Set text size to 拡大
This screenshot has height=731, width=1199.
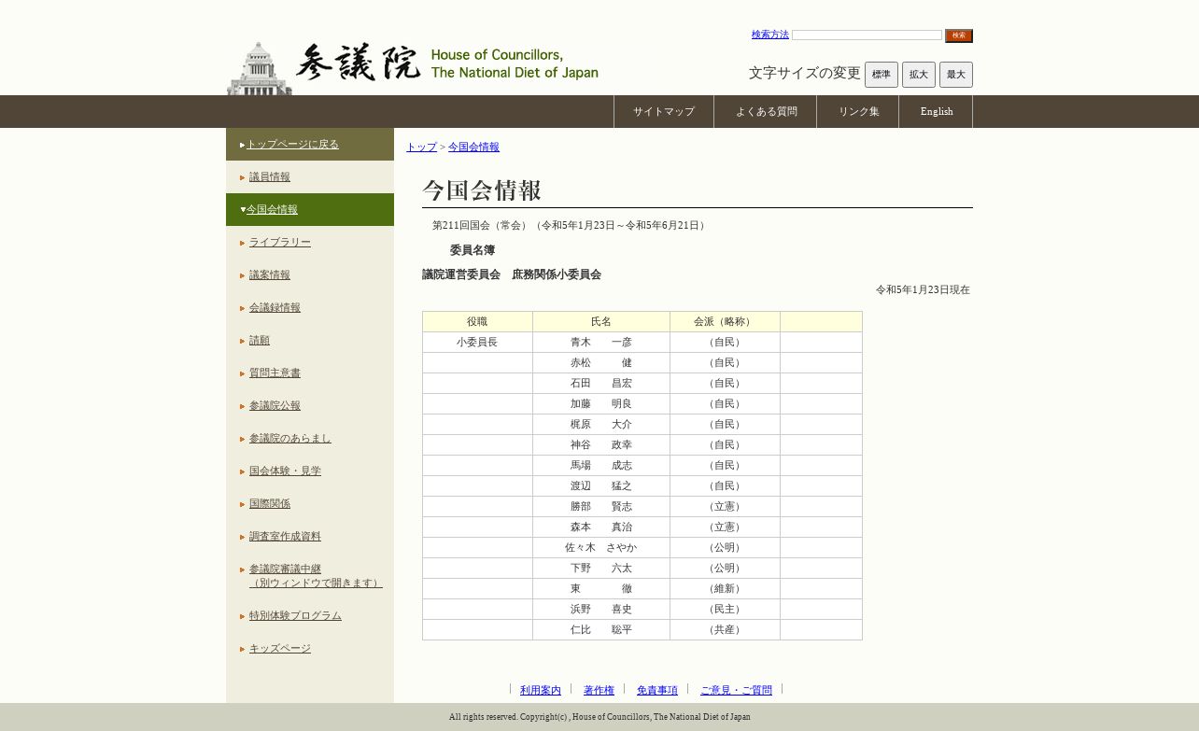click(919, 75)
